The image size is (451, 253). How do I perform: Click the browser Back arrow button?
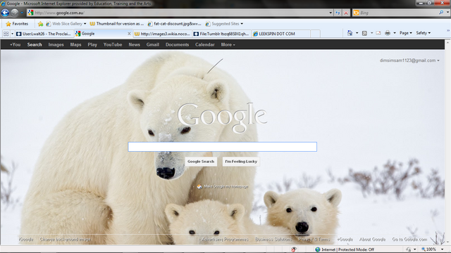tap(5, 13)
